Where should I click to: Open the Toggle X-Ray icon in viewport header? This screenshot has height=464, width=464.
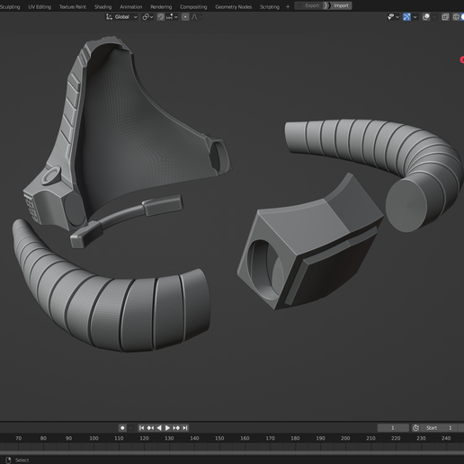[445, 17]
